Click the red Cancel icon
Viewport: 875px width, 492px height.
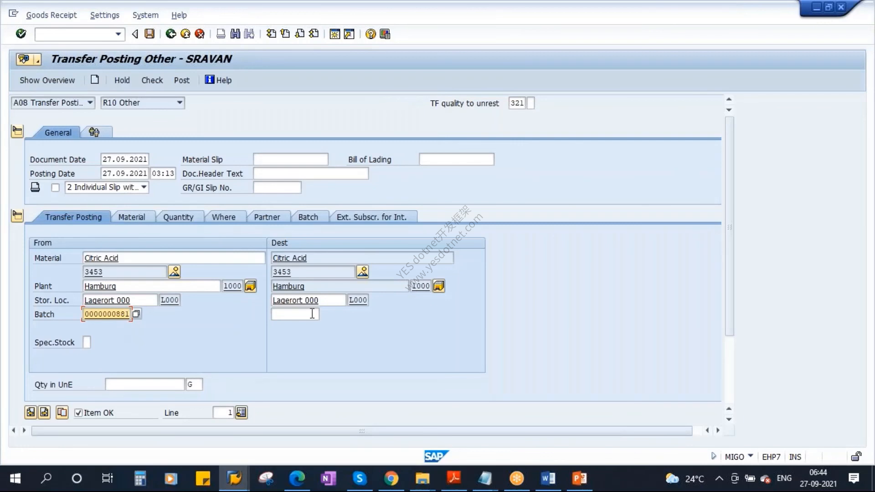[x=200, y=34]
